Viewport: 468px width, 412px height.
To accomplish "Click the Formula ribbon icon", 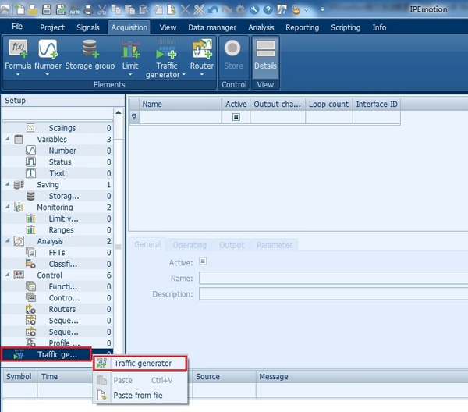I will (18, 48).
